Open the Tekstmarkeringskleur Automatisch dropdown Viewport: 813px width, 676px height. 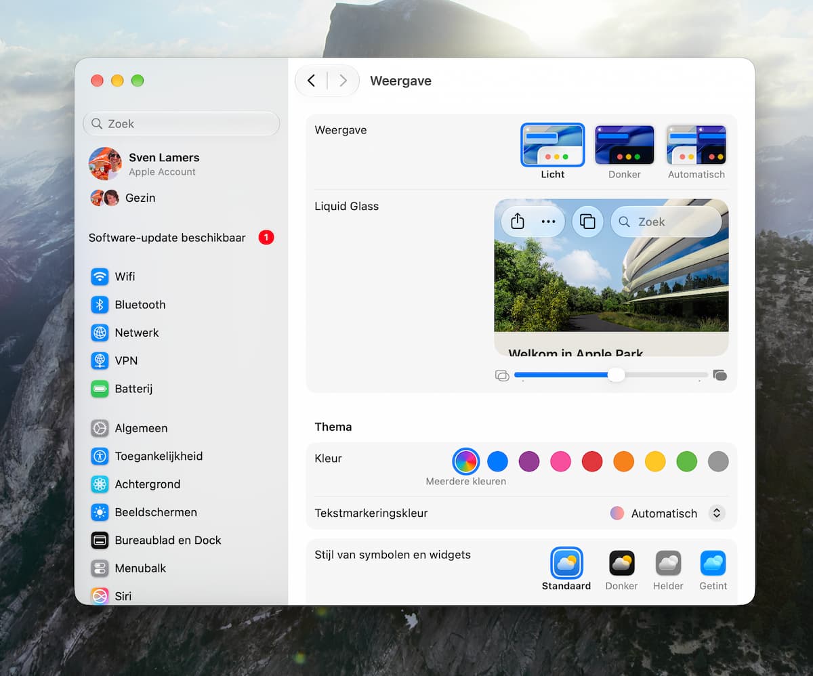[x=667, y=513]
